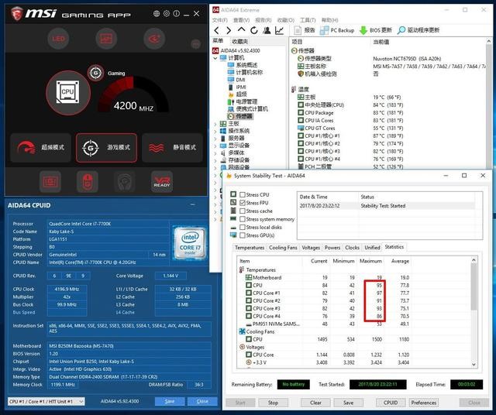Expand the 服务器 tree node
This screenshot has height=415, width=496.
coord(215,138)
